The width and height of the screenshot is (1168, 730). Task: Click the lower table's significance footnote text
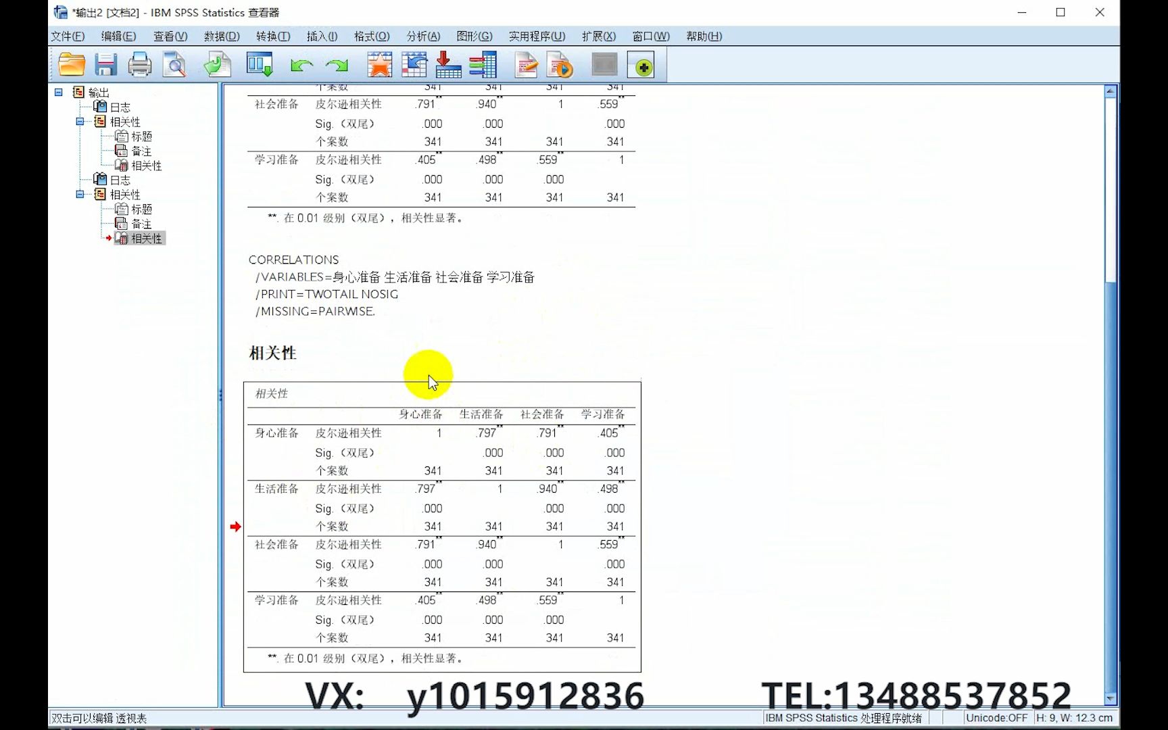click(366, 658)
